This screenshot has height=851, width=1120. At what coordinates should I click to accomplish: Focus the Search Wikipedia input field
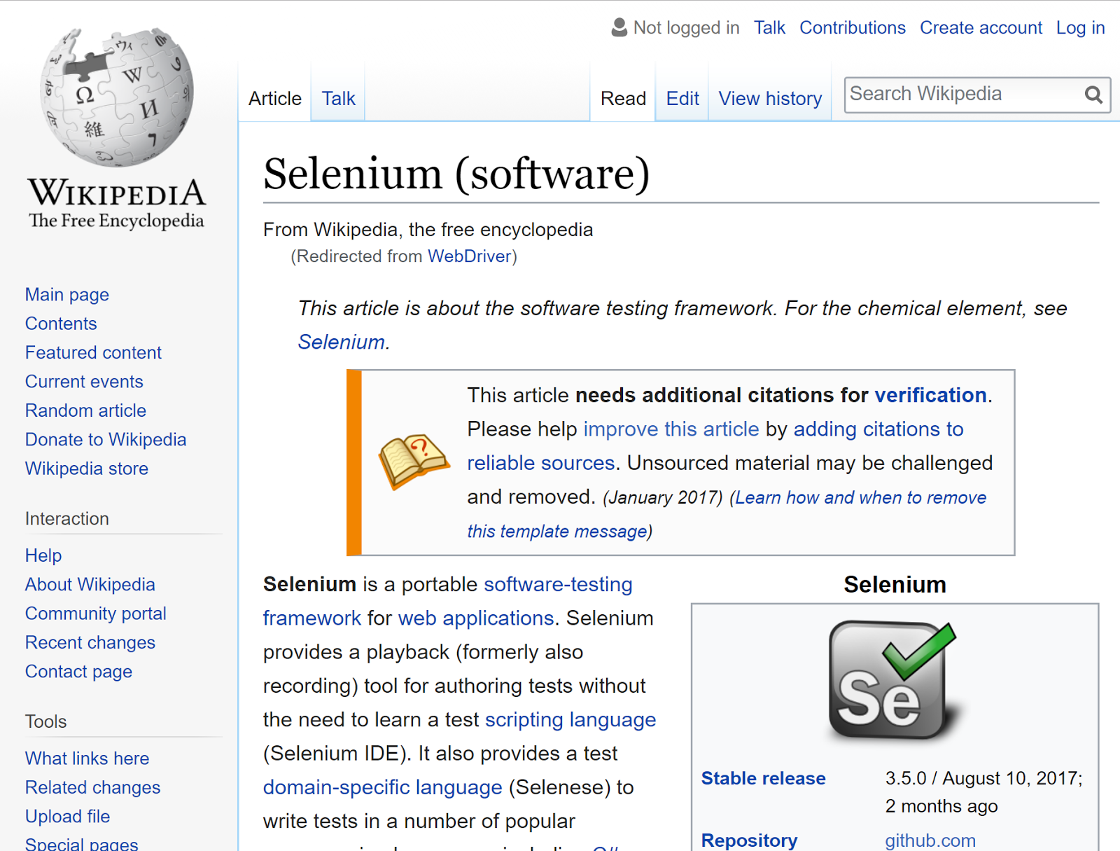[x=962, y=95]
